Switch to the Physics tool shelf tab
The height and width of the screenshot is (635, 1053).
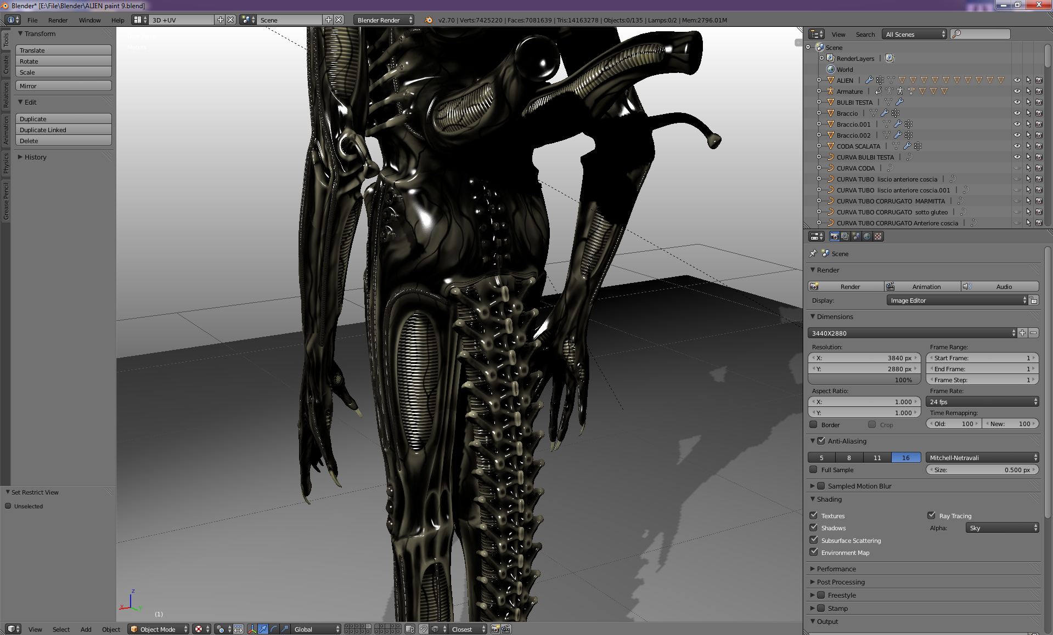point(6,163)
